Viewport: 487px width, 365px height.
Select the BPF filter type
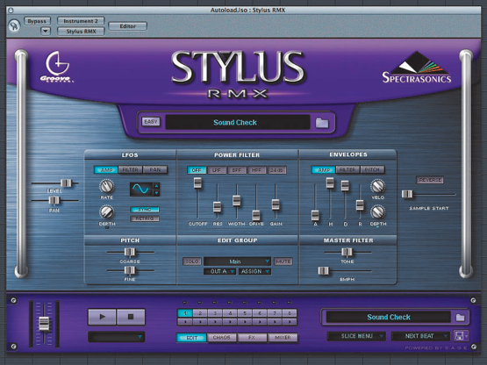[x=237, y=170]
